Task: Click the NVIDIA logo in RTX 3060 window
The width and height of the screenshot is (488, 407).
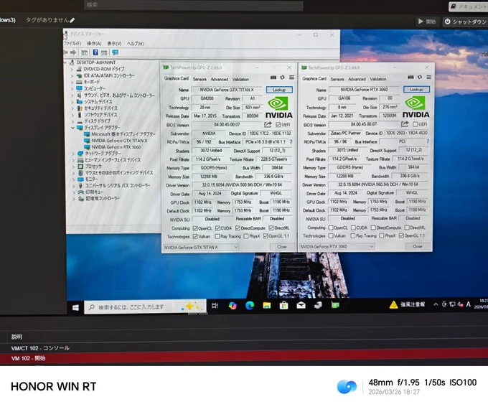Action: coord(416,107)
